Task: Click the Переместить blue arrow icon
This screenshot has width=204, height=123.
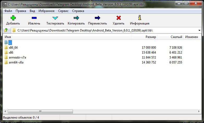Action: pos(97,18)
